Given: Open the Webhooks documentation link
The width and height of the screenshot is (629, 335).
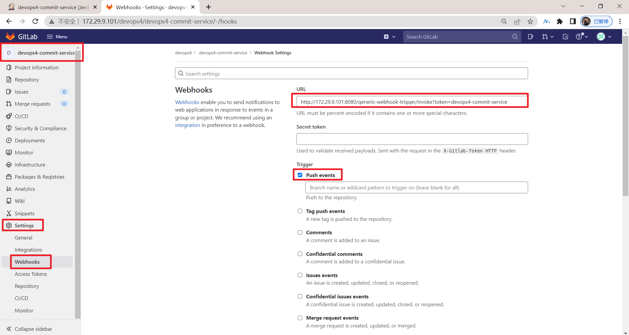Looking at the screenshot, I should tap(187, 102).
